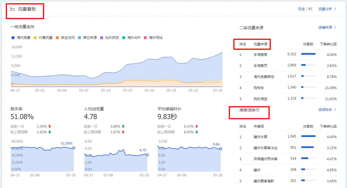Toggle the 淘外网站 legend item
Screen dimensions: 347x188
[x=156, y=37]
